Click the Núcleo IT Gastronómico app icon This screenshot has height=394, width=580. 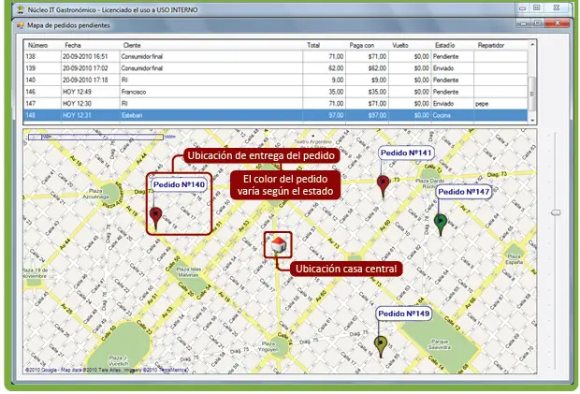pyautogui.click(x=21, y=10)
